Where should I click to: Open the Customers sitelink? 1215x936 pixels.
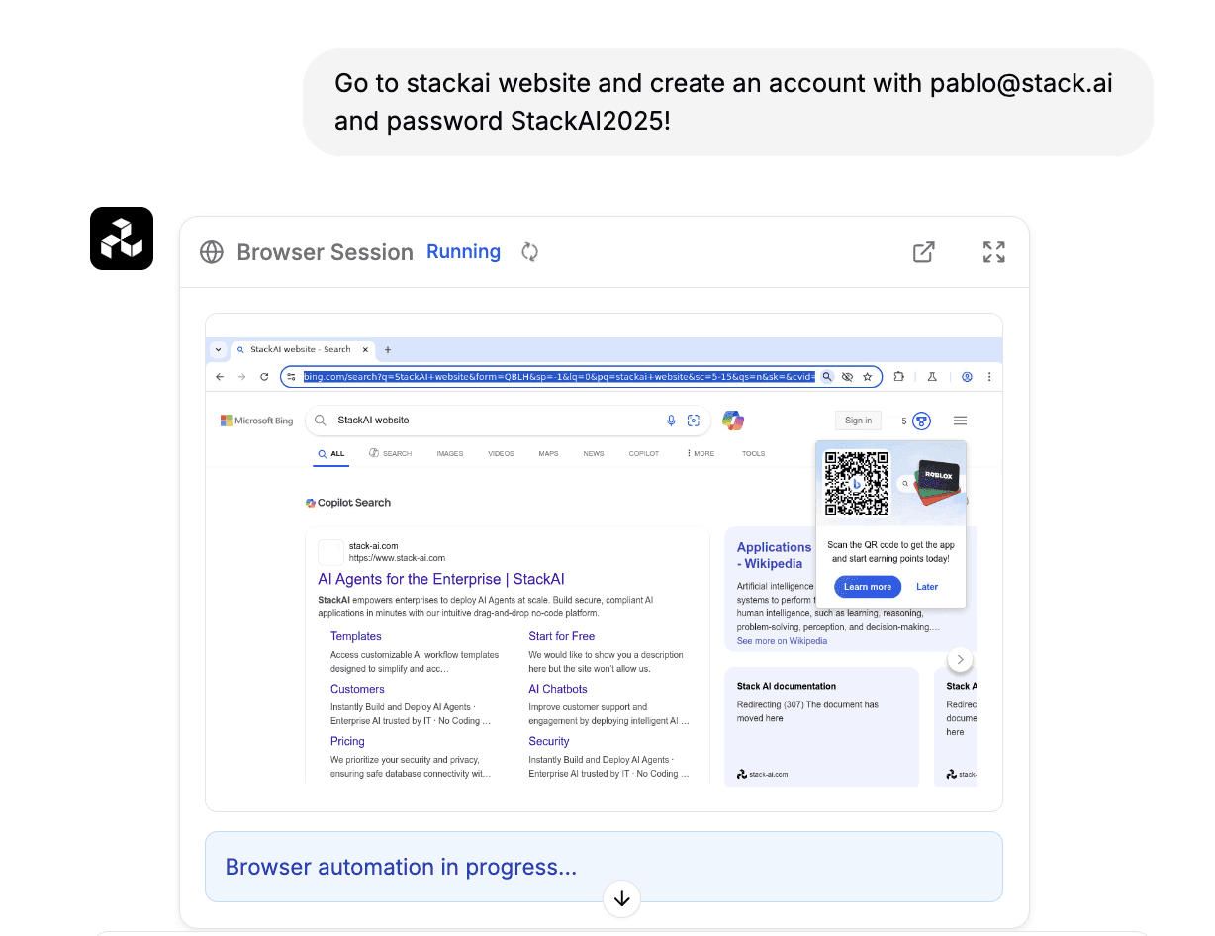coord(357,690)
